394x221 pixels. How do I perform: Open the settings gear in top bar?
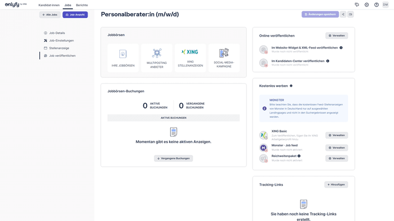coord(367,5)
